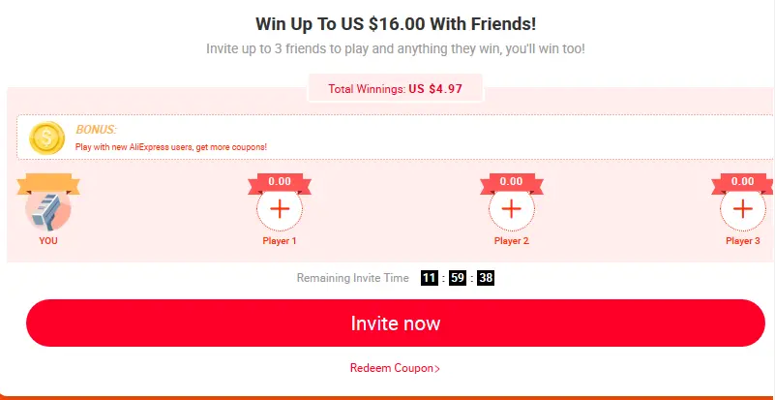
Task: Click the 0.00 ribbon above Player 2
Action: click(512, 183)
